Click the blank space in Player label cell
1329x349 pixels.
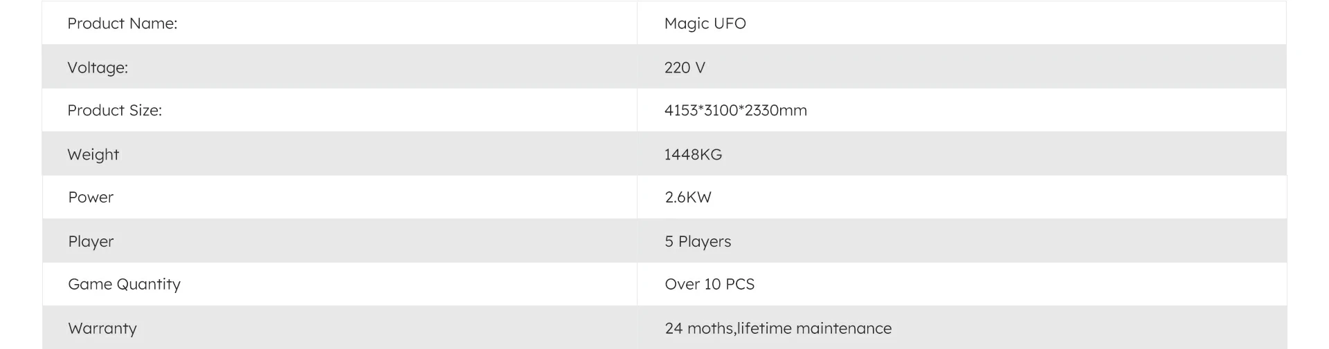coord(374,241)
